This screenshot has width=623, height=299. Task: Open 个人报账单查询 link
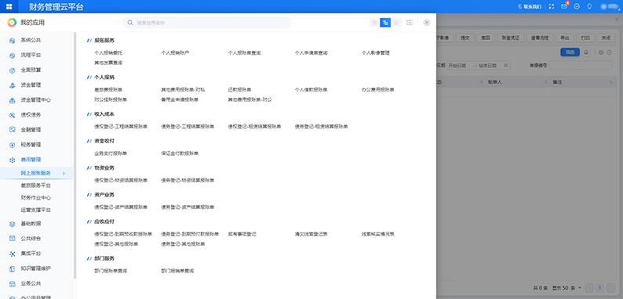(244, 52)
